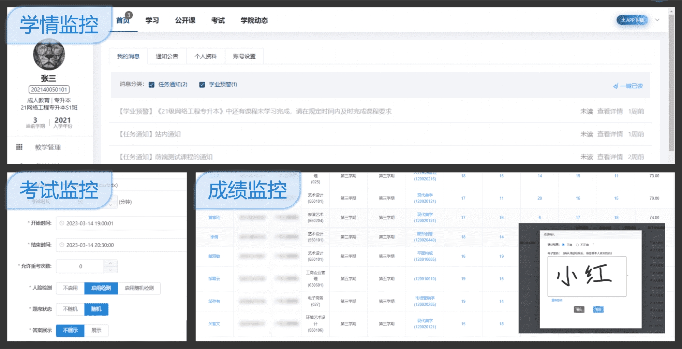682x349 pixels.
Task: Go to the 公开课 menu
Action: [185, 20]
